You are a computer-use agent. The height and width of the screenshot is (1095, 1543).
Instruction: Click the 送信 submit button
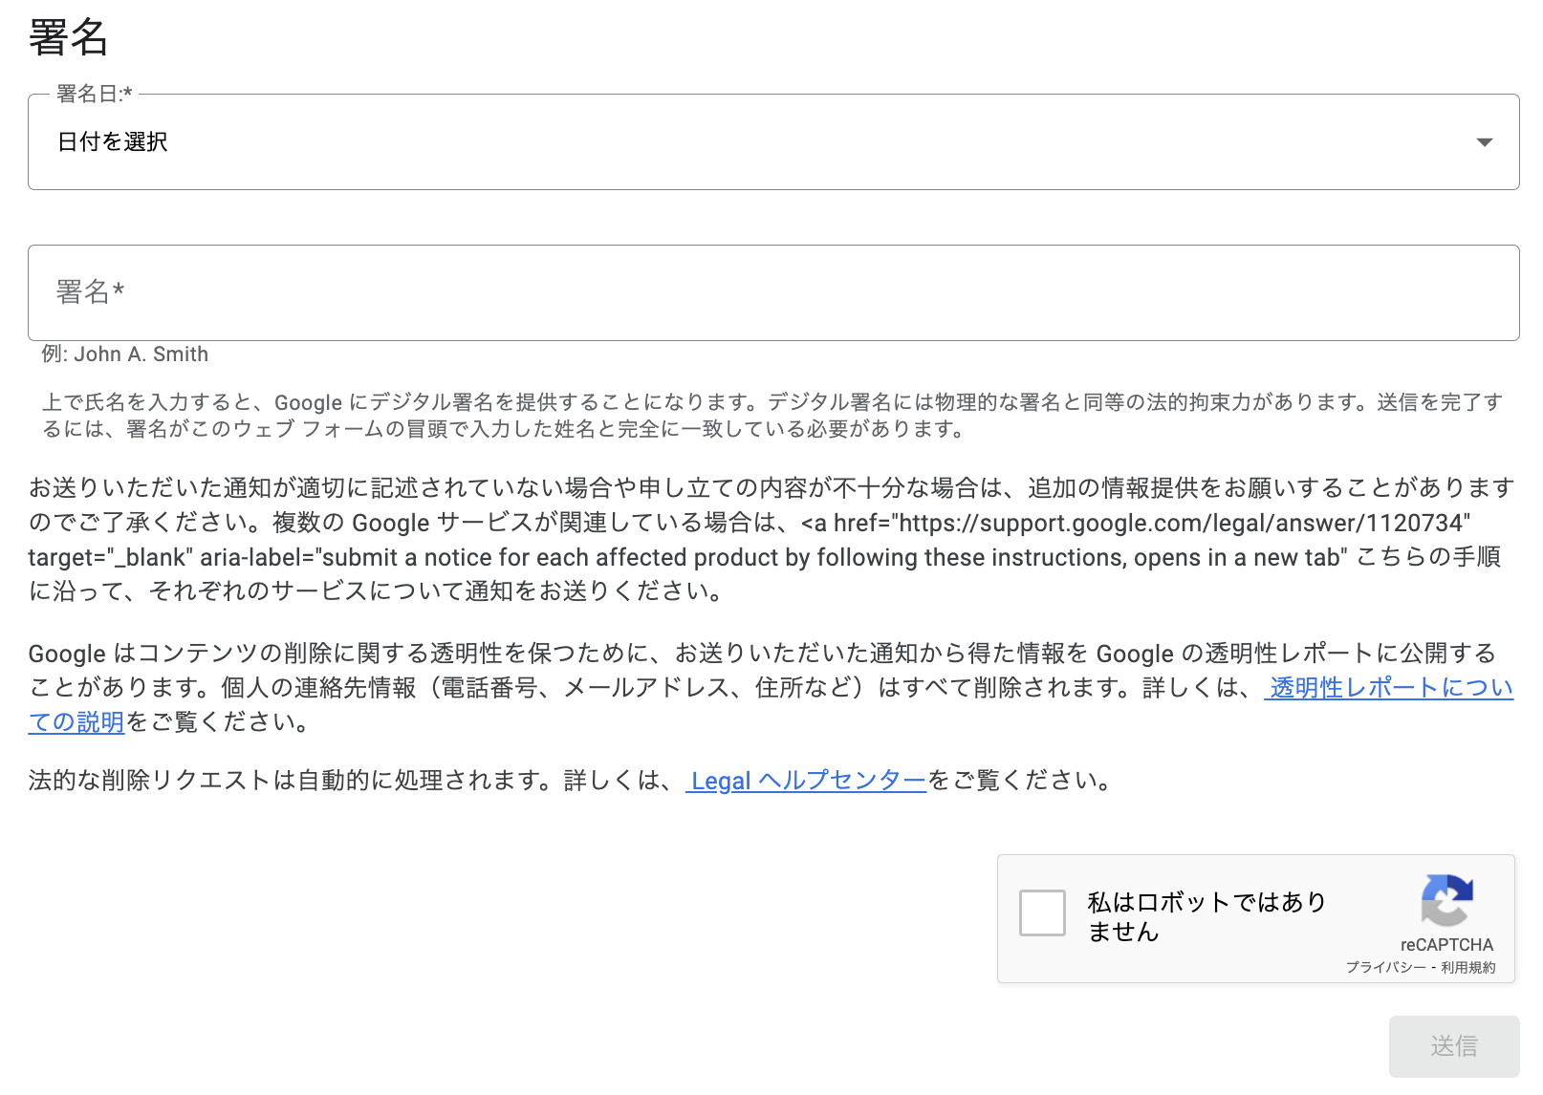coord(1454,1046)
